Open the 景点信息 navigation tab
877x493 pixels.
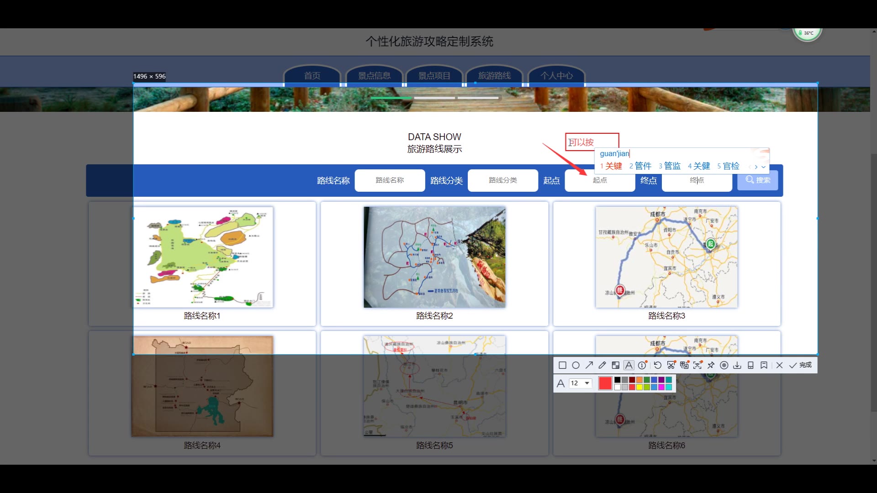tap(375, 76)
